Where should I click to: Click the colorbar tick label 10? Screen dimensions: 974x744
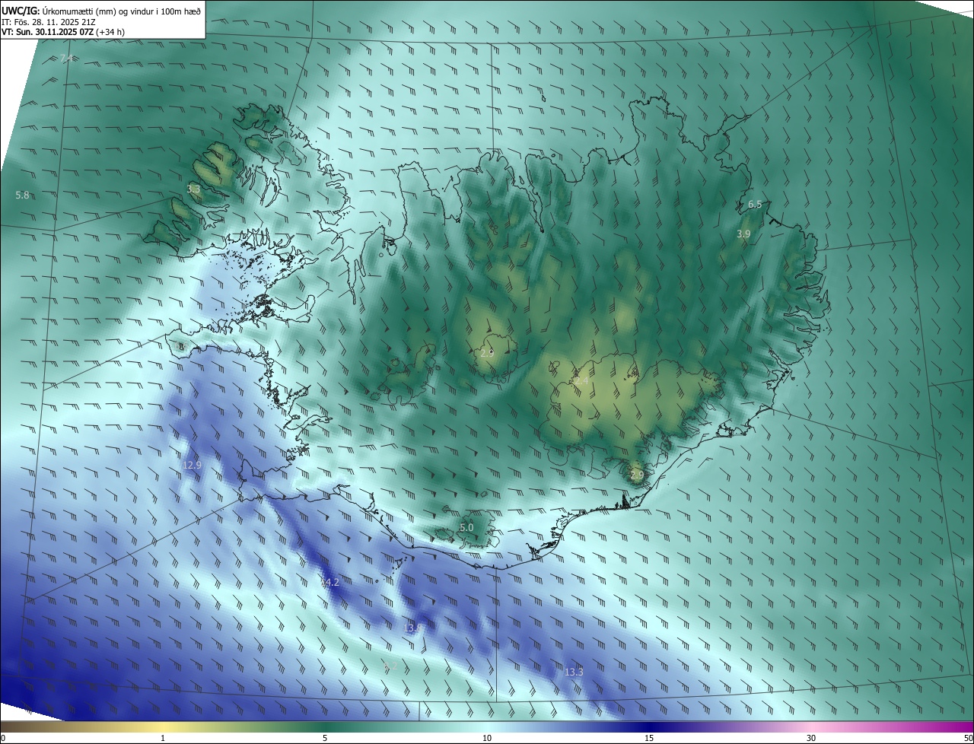pyautogui.click(x=487, y=738)
